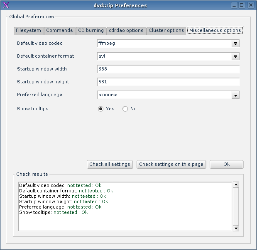Image resolution: width=257 pixels, height=250 pixels.
Task: Click the Check results heading
Action: point(32,174)
